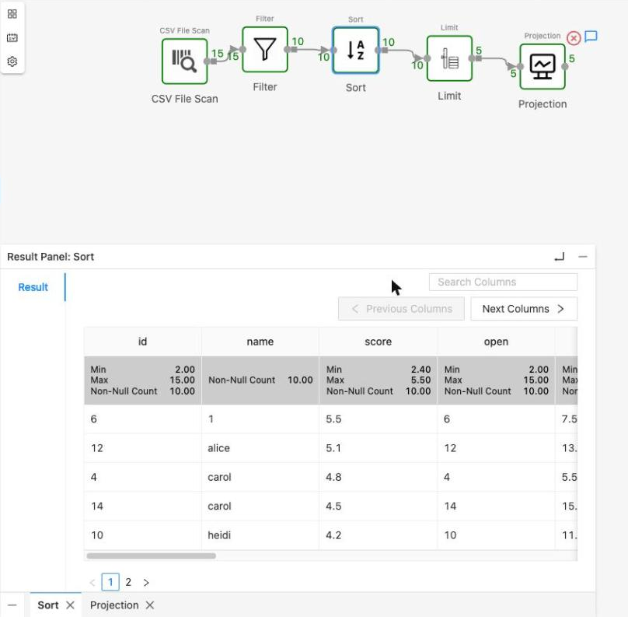This screenshot has width=628, height=617.
Task: Click the open cell '10' in heidi row
Action: point(496,535)
